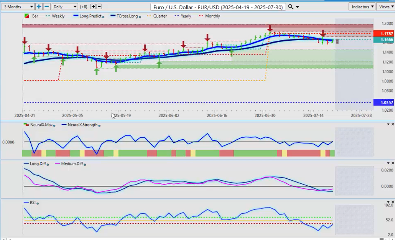Click the blue minus zoom-out button
Screen dimensions: 395x240
click(x=47, y=7)
